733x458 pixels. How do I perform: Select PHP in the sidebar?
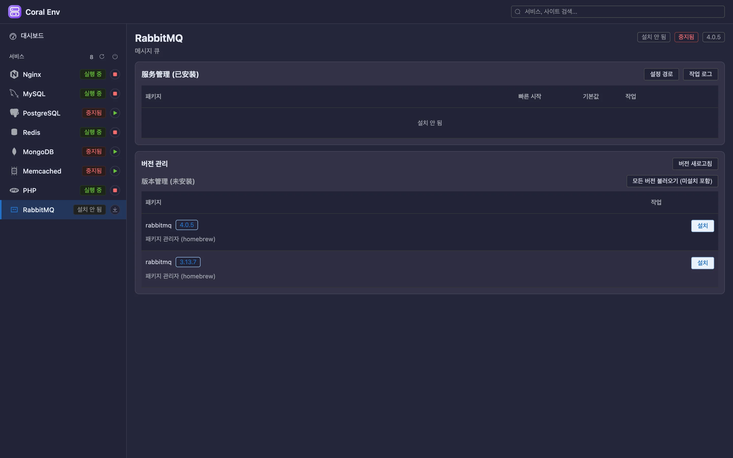pyautogui.click(x=63, y=191)
